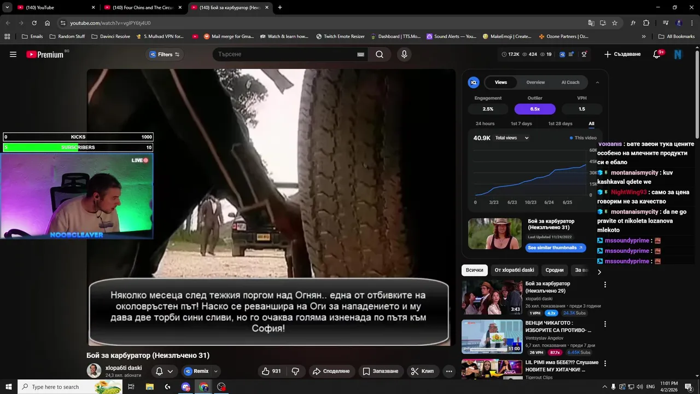Viewport: 700px width, 394px height.
Task: Choose the 1st 28 days range
Action: pos(560,124)
